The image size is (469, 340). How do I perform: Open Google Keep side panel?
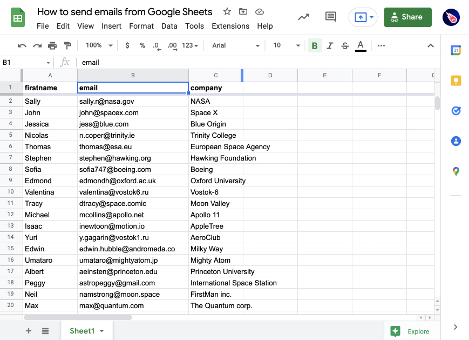click(456, 81)
